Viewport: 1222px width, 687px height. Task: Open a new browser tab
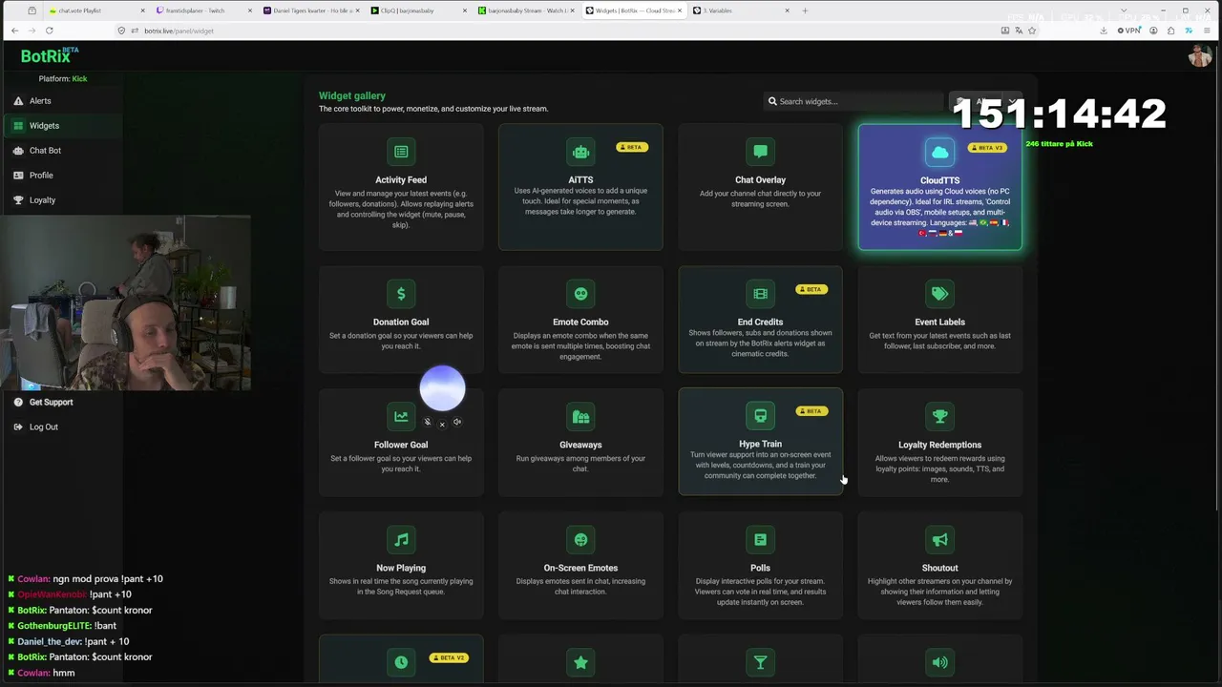(805, 10)
